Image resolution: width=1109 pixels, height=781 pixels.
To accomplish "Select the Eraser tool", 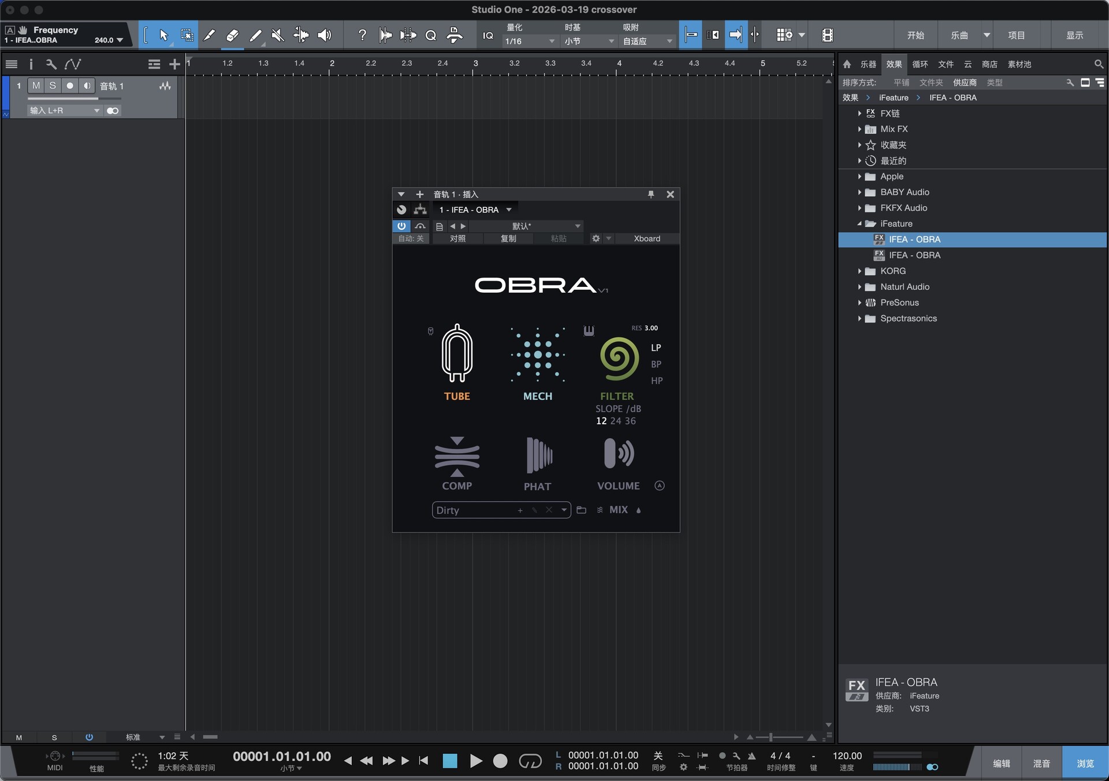I will [x=232, y=35].
